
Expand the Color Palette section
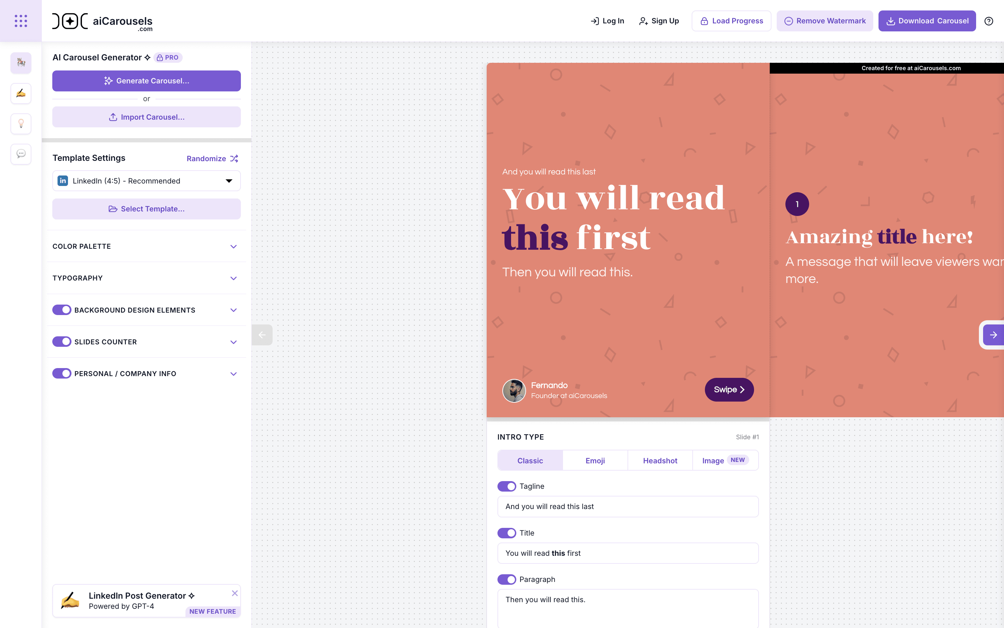point(146,246)
